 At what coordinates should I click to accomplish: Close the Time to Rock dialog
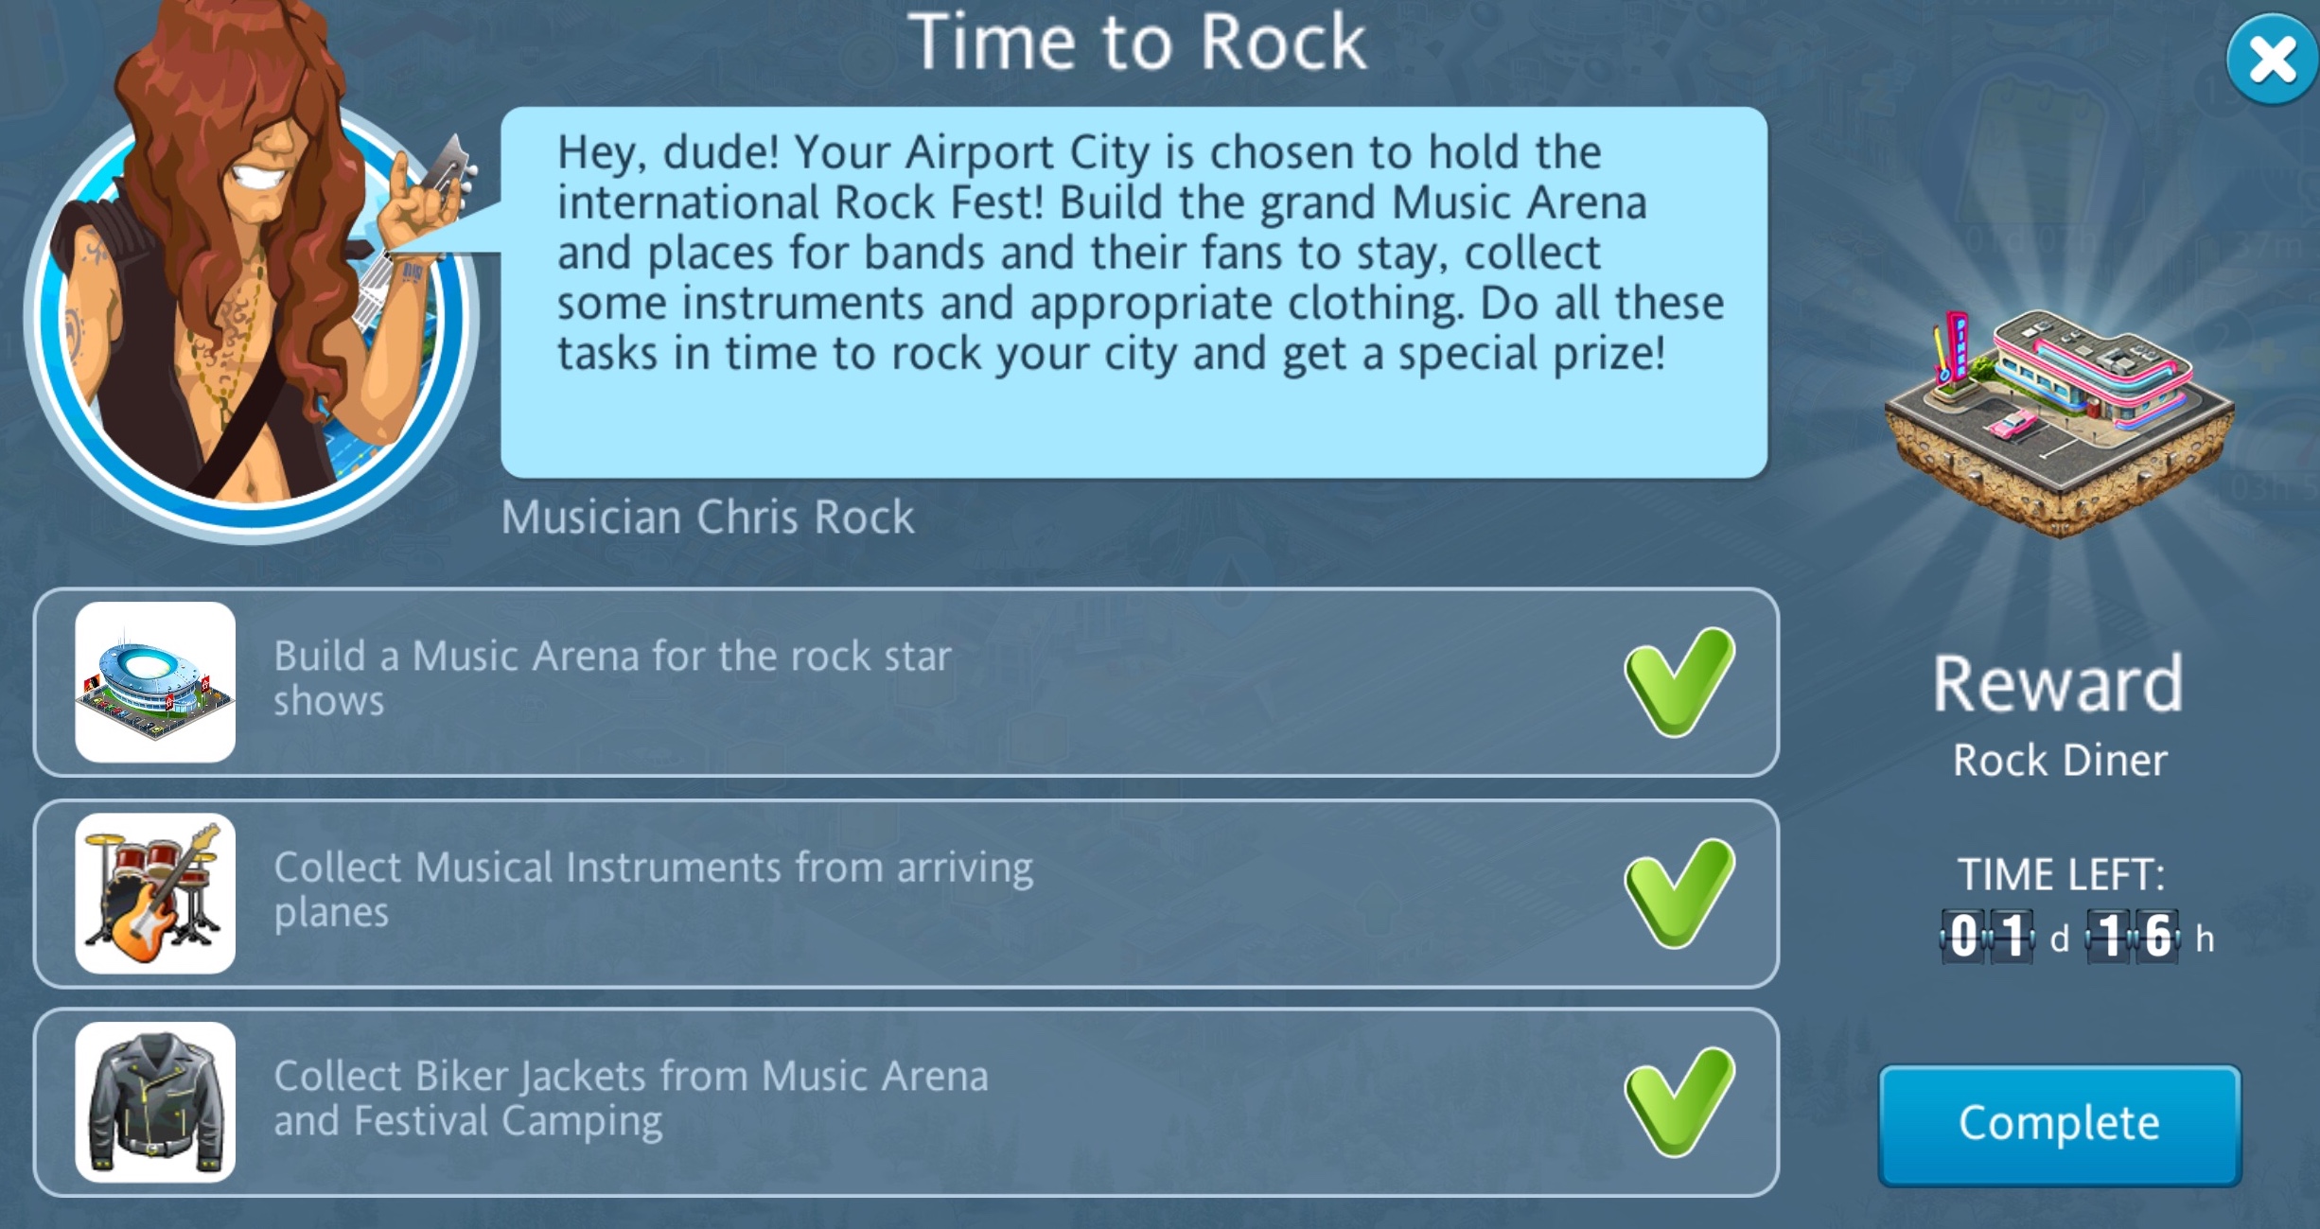[2272, 59]
